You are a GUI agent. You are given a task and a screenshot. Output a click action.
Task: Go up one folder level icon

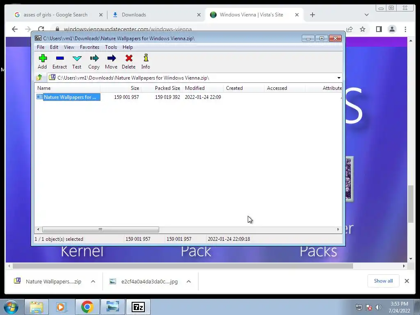39,78
